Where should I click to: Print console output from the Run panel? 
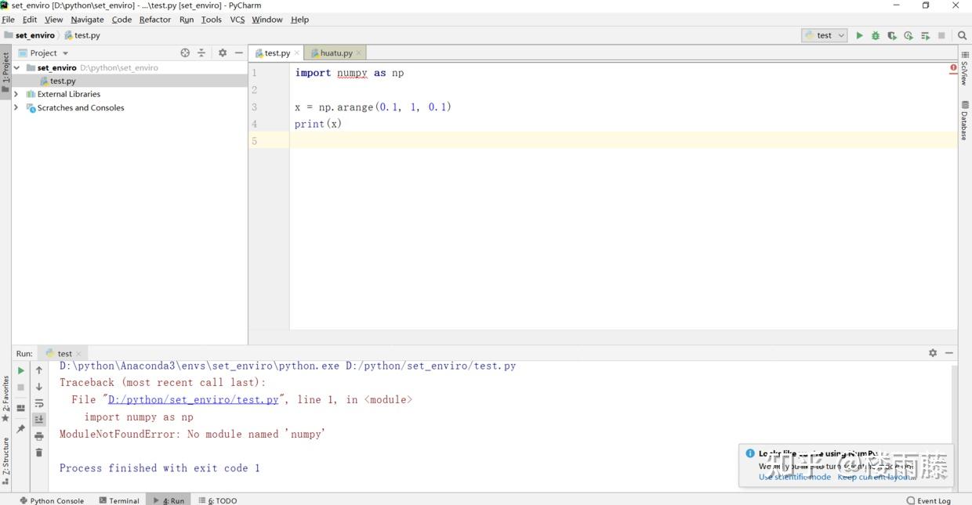point(38,436)
